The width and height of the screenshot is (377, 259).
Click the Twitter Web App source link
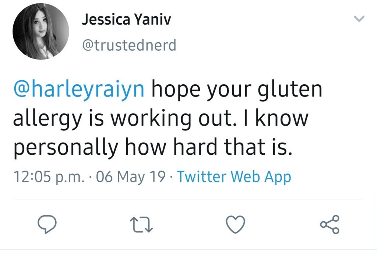click(x=234, y=177)
